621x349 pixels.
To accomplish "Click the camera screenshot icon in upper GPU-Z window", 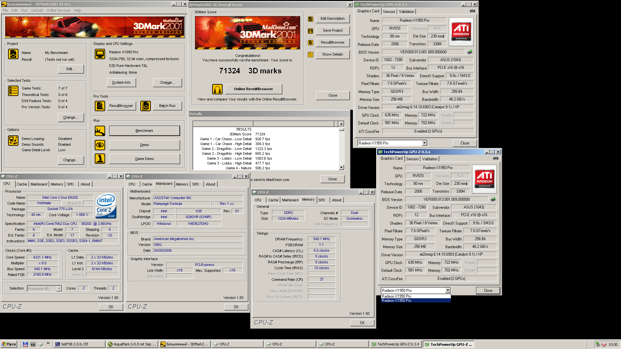I will pyautogui.click(x=473, y=11).
